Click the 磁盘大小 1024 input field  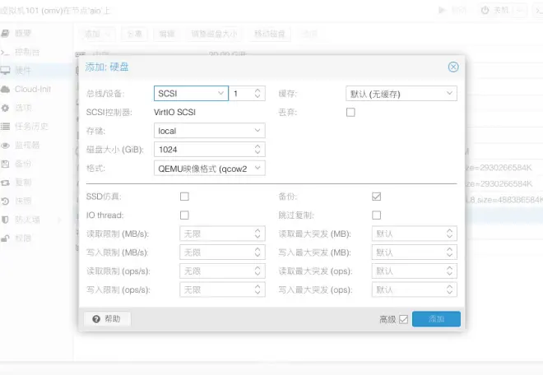(x=204, y=150)
